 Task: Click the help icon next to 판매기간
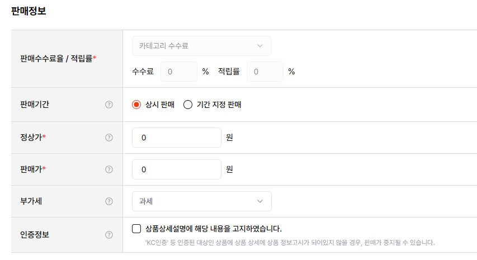click(109, 105)
